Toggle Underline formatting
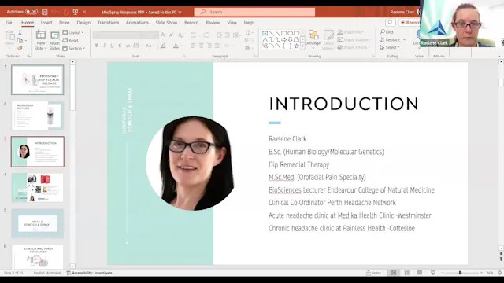Screen dimensions: 504x283 [x=112, y=46]
